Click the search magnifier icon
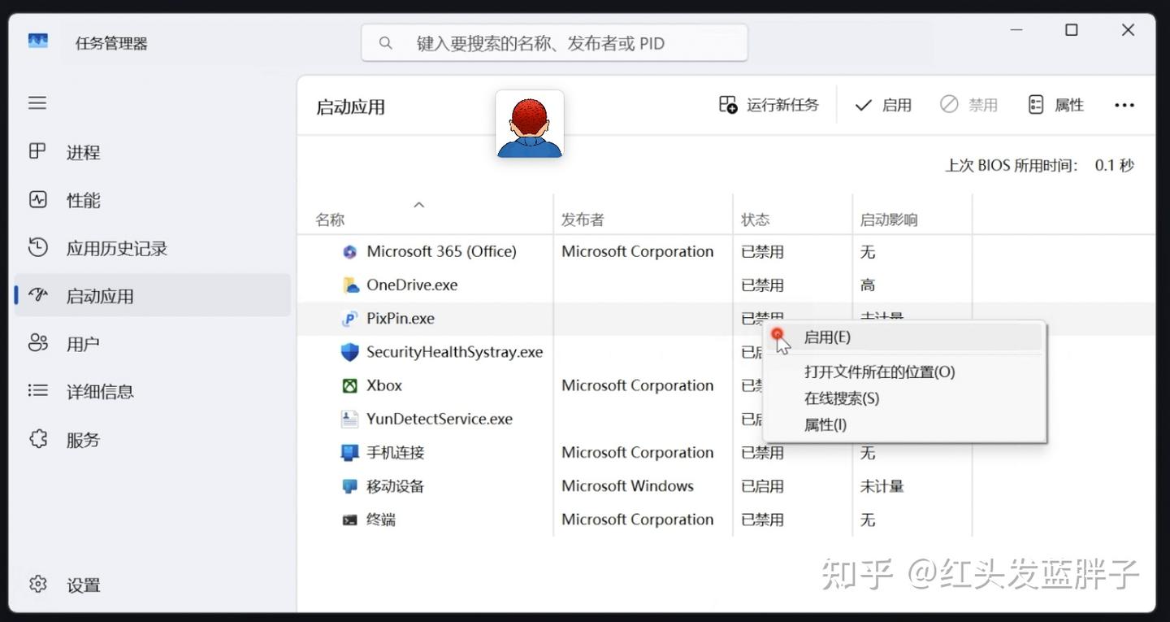1170x622 pixels. (x=386, y=42)
